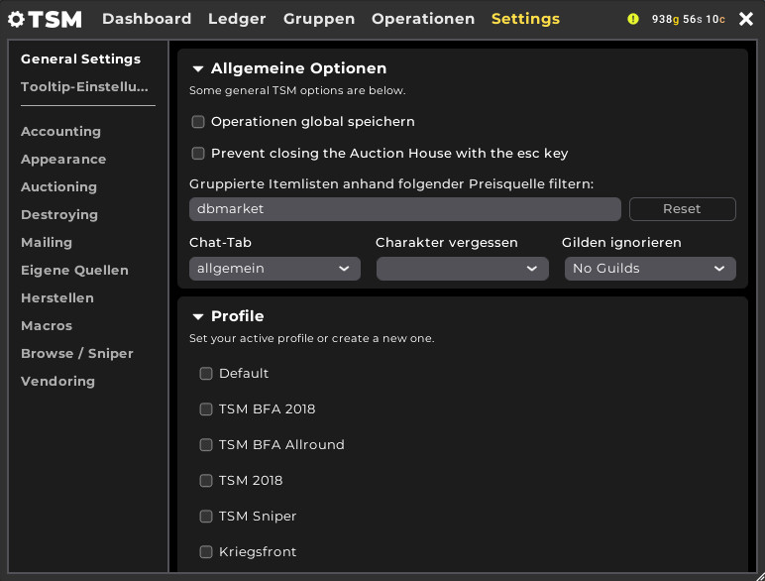
Task: Collapse the Allgemeine Optionen section
Action: (197, 68)
